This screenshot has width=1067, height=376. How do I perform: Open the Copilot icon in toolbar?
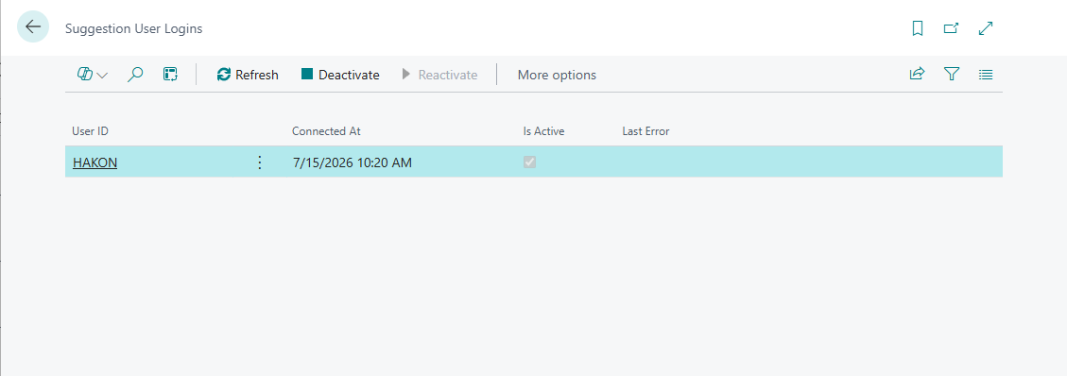(85, 74)
